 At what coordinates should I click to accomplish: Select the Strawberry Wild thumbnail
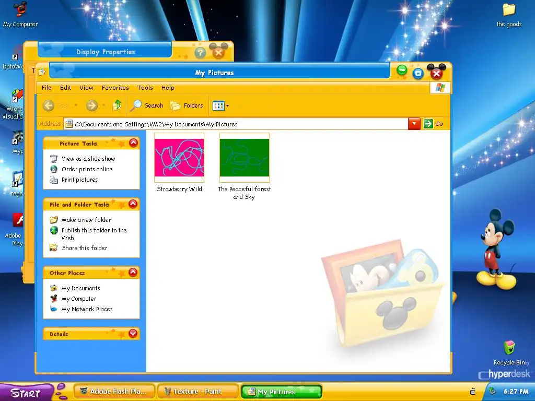(x=179, y=158)
